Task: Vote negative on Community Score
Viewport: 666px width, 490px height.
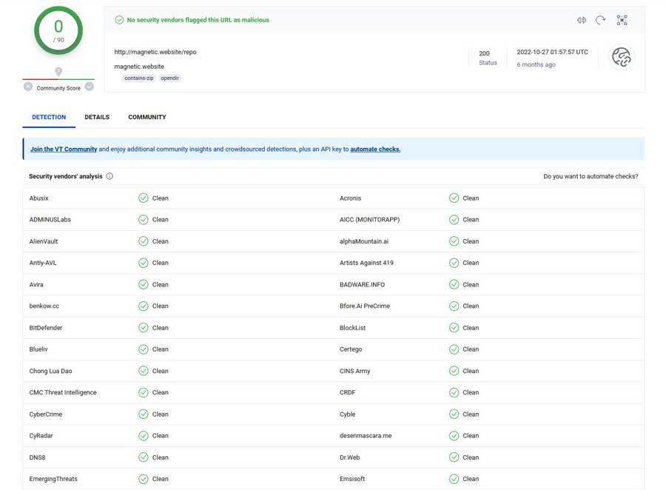Action: pyautogui.click(x=28, y=87)
